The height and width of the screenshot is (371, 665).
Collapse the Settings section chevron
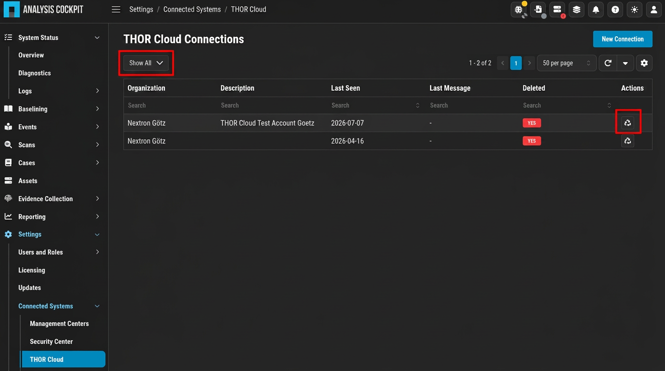point(97,235)
